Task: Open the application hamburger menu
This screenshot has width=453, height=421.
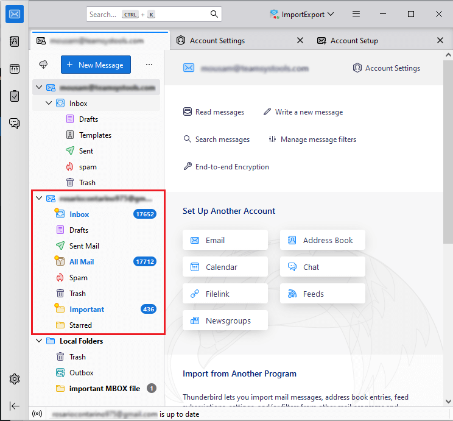Action: coord(356,14)
